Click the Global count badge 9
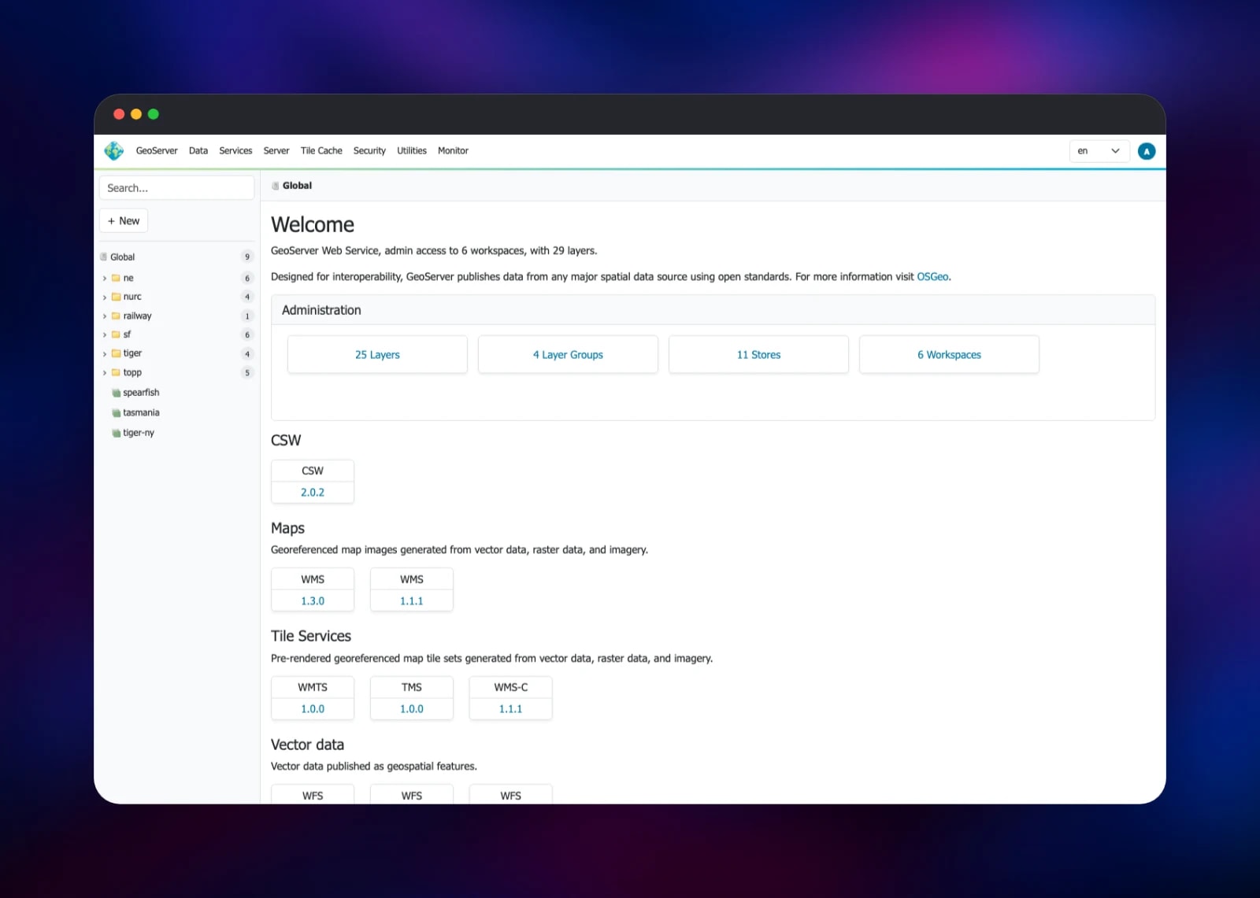The width and height of the screenshot is (1260, 898). tap(247, 257)
